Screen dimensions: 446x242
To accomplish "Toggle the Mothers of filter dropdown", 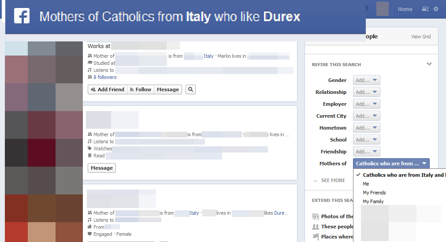I will point(391,164).
